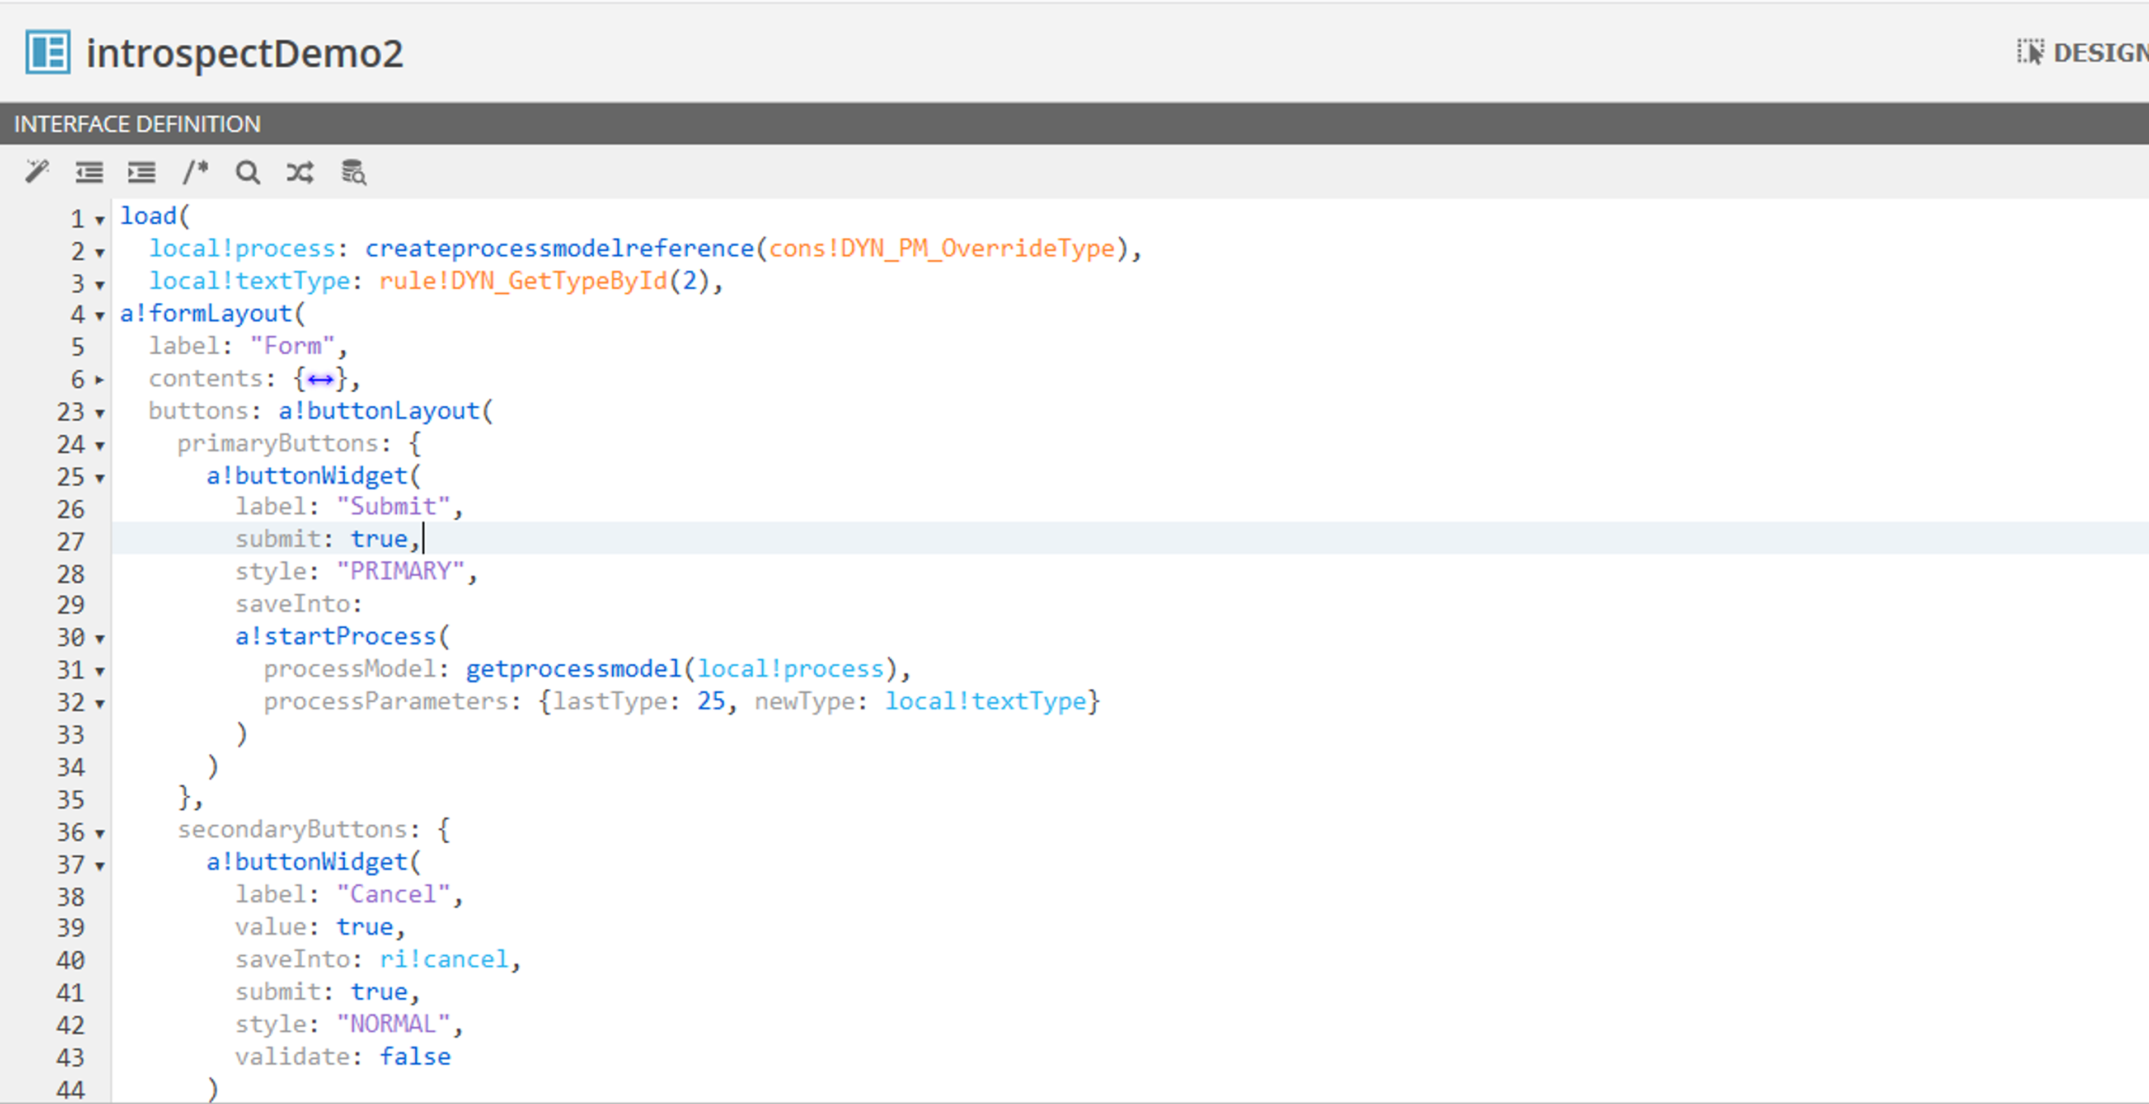
Task: Click the "Cancel" label string
Action: point(393,895)
